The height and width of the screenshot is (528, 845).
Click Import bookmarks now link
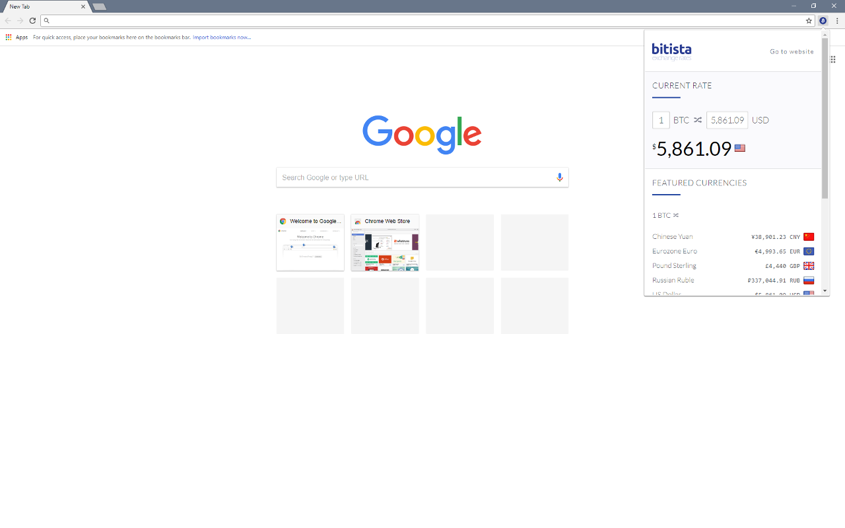point(222,38)
